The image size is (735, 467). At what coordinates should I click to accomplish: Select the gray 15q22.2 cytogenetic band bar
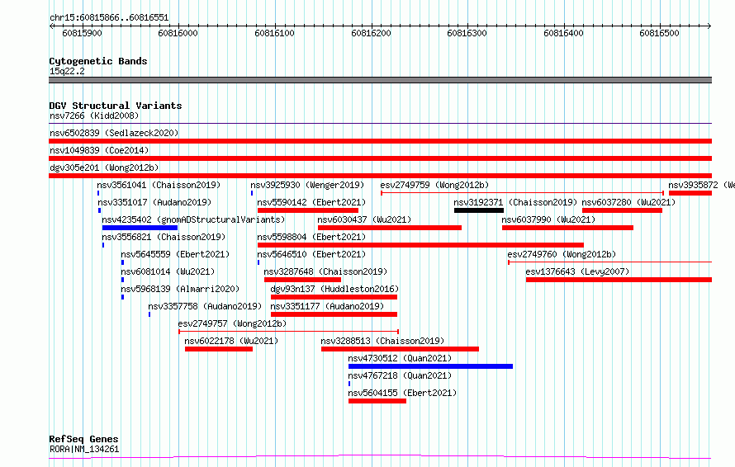(x=380, y=80)
